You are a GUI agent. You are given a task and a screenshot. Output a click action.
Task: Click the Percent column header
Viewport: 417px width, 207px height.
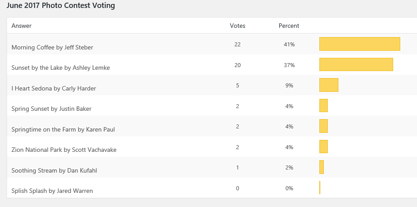click(x=289, y=26)
